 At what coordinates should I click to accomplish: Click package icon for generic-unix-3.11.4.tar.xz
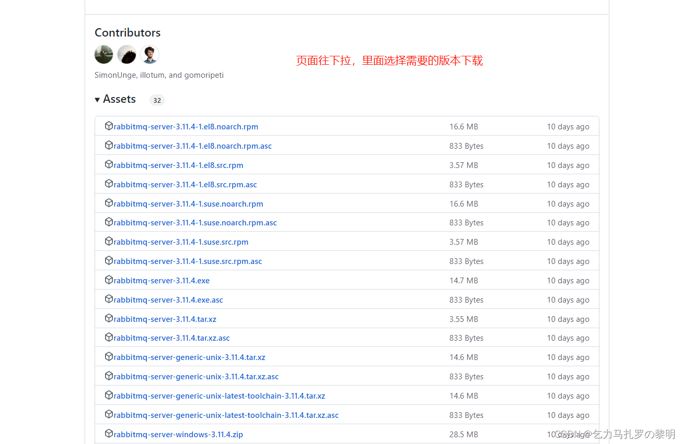coord(109,356)
